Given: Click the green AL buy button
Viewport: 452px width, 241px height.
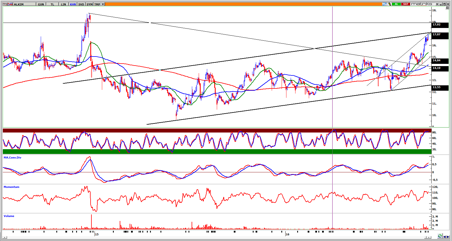Looking at the screenshot, I should click(396, 4).
